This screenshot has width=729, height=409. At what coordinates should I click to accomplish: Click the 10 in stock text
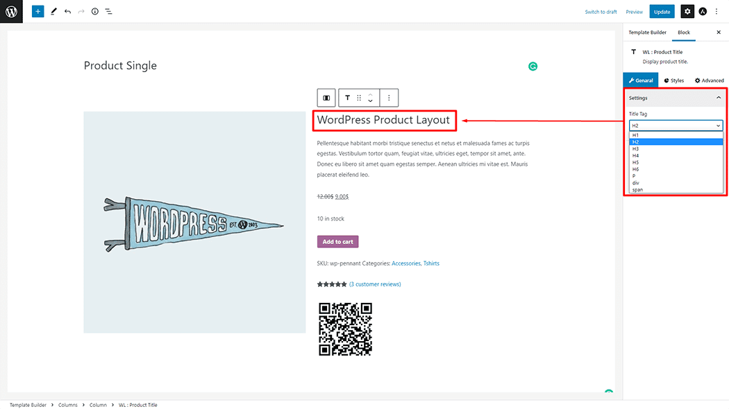pyautogui.click(x=330, y=218)
